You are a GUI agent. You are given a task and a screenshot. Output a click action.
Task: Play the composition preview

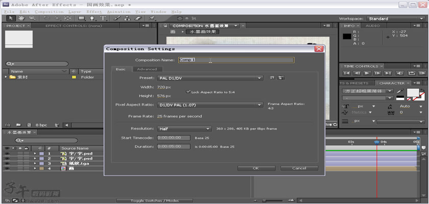pyautogui.click(x=367, y=73)
